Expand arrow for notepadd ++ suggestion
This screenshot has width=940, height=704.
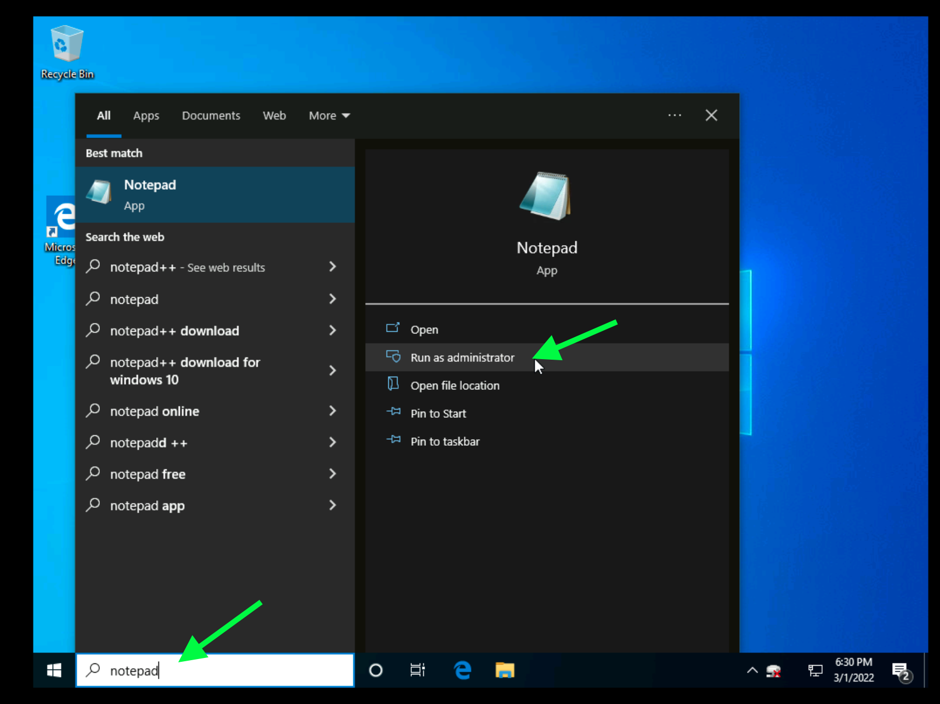click(x=332, y=442)
